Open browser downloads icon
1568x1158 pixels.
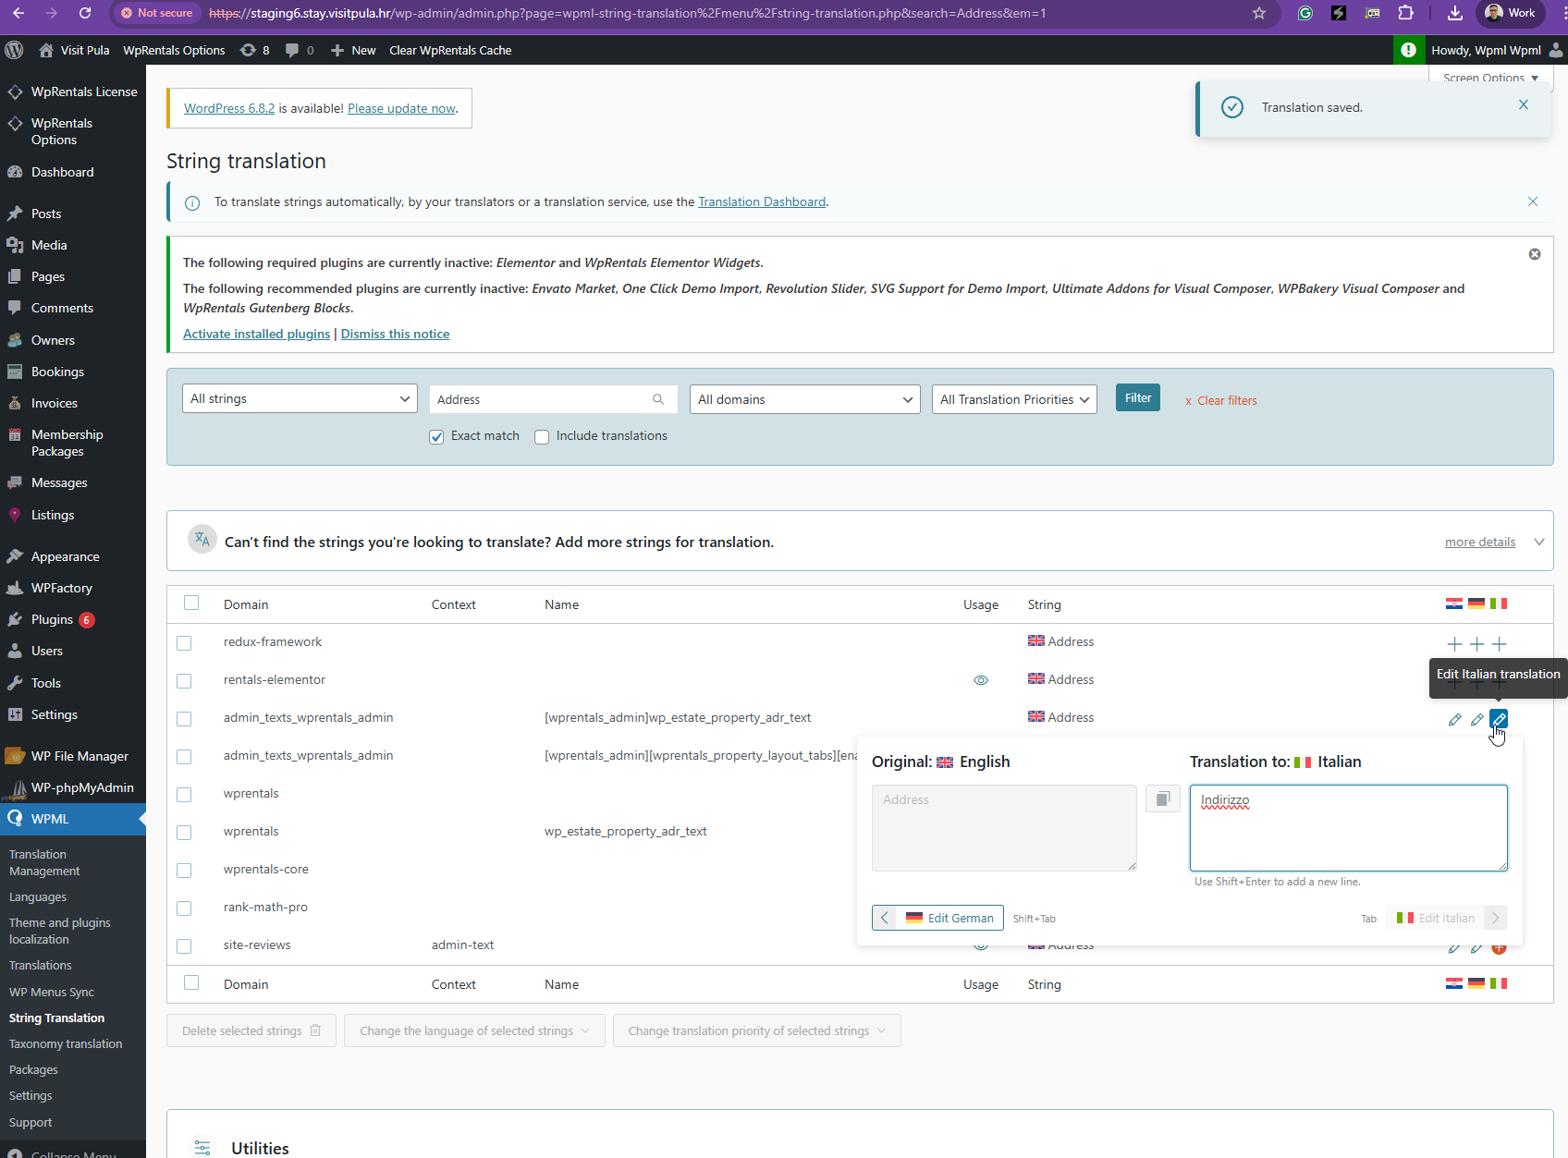pyautogui.click(x=1454, y=13)
